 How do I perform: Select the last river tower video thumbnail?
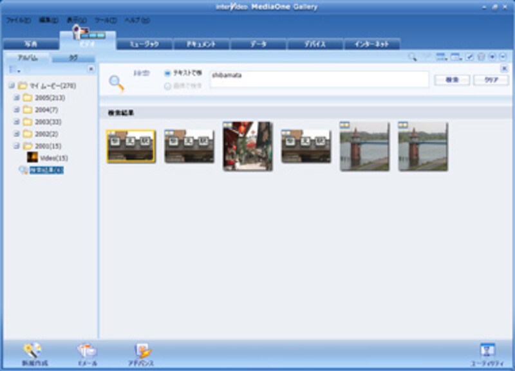423,147
